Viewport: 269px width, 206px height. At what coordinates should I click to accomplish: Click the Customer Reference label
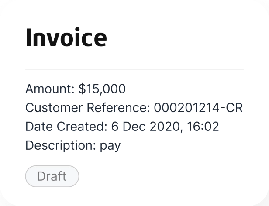(x=87, y=108)
